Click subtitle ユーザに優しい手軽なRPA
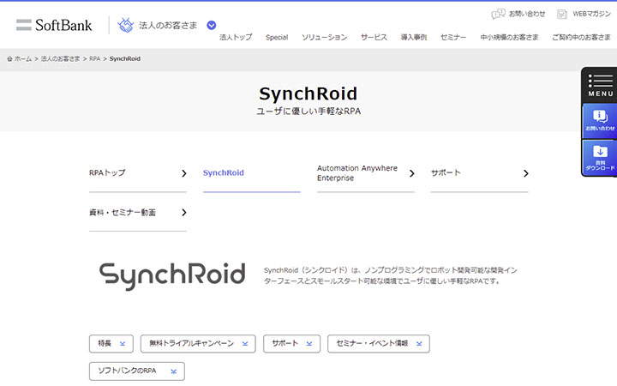The height and width of the screenshot is (386, 617). click(x=308, y=112)
